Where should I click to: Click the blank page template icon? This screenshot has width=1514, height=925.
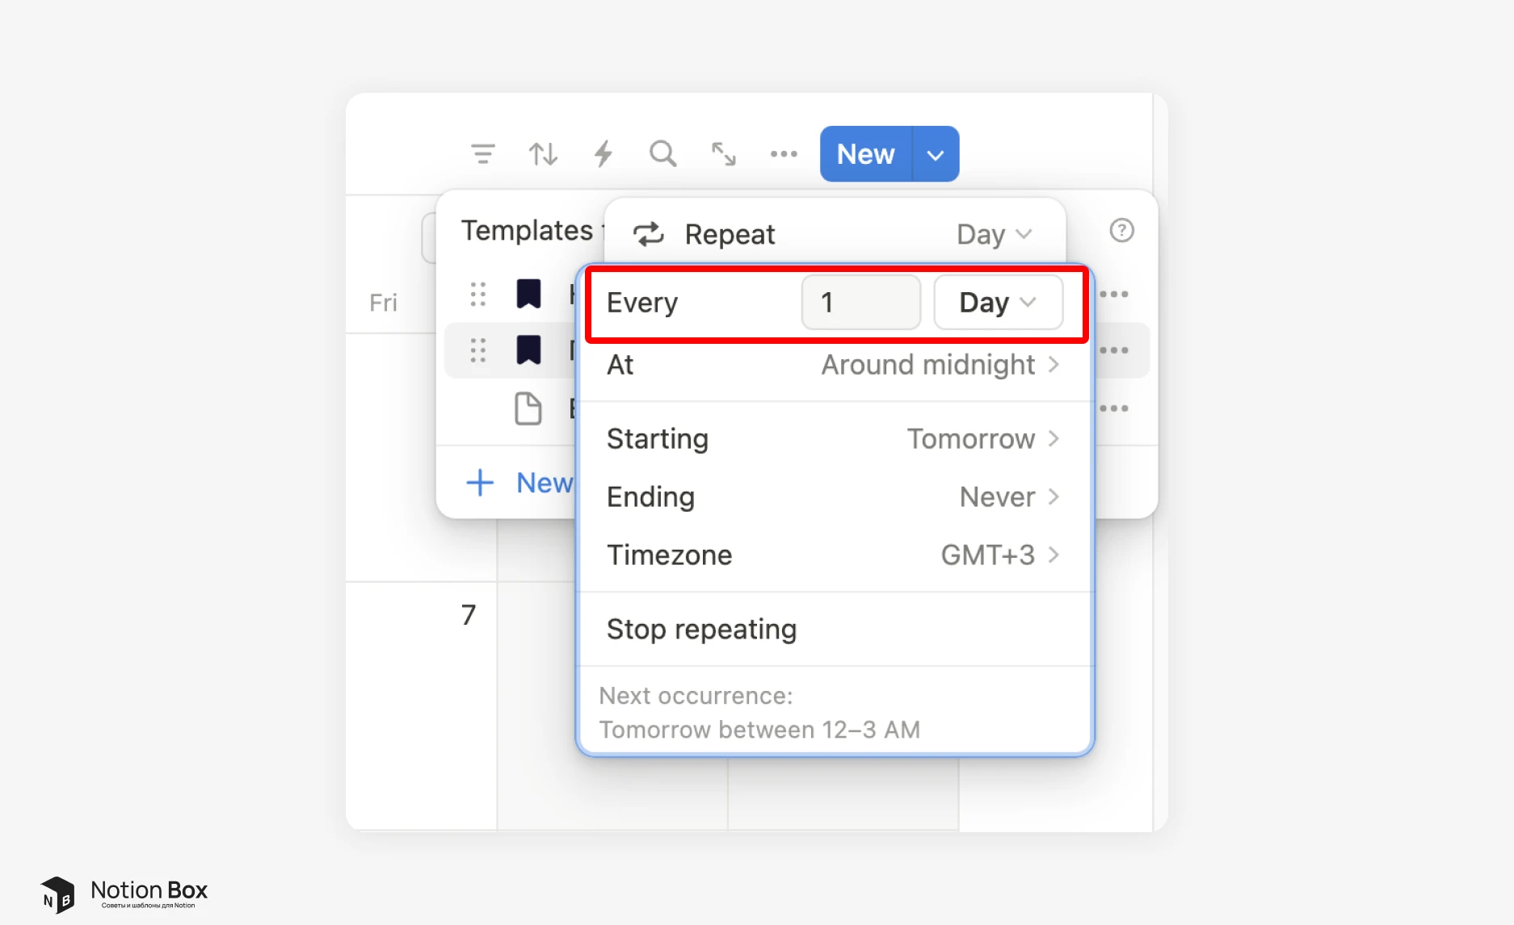528,408
